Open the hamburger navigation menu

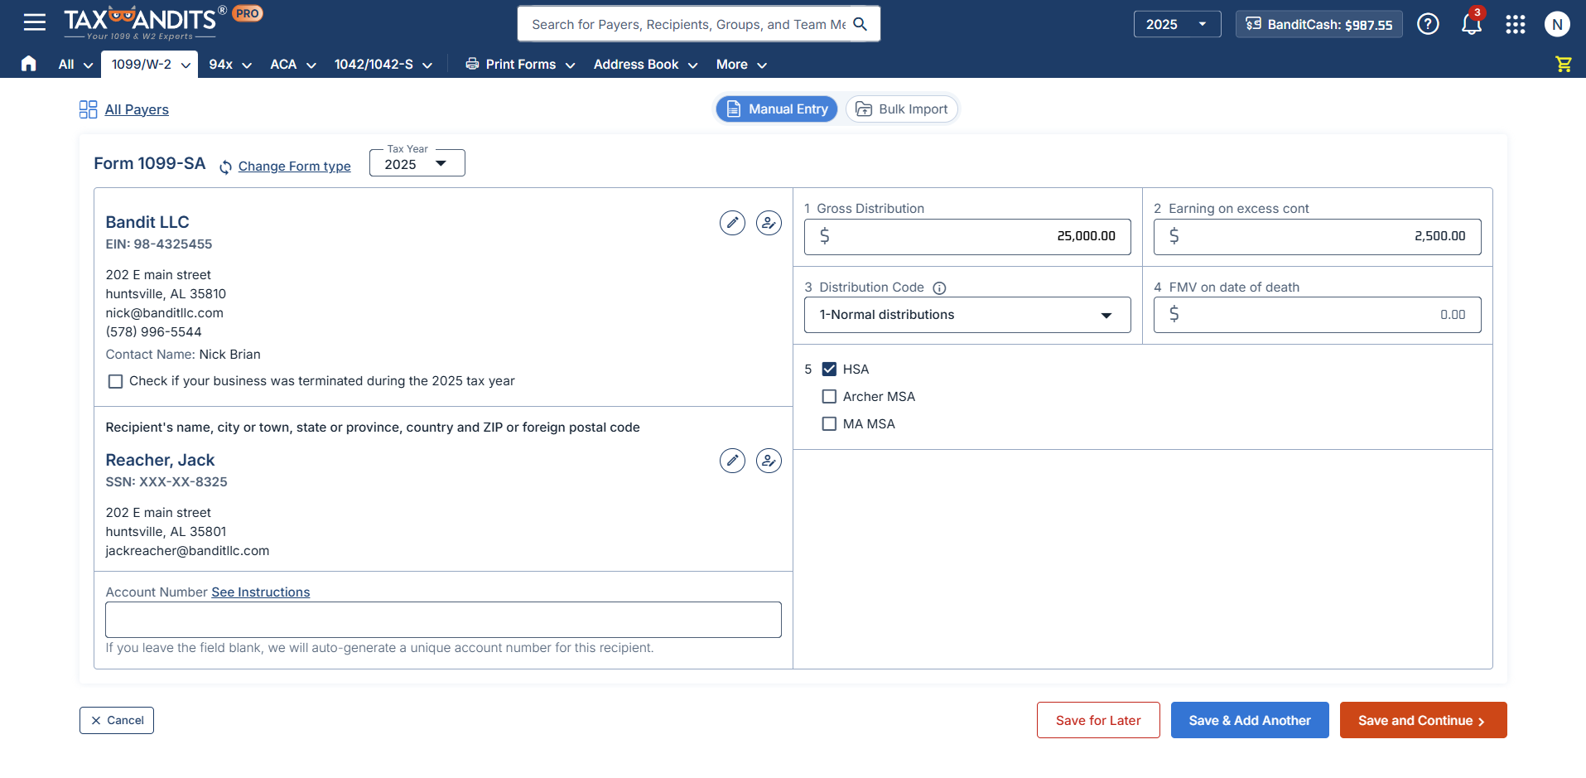pos(35,22)
